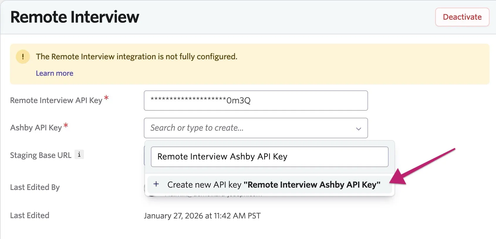
Task: Click the January 27, 2026 timestamp text
Action: click(202, 216)
